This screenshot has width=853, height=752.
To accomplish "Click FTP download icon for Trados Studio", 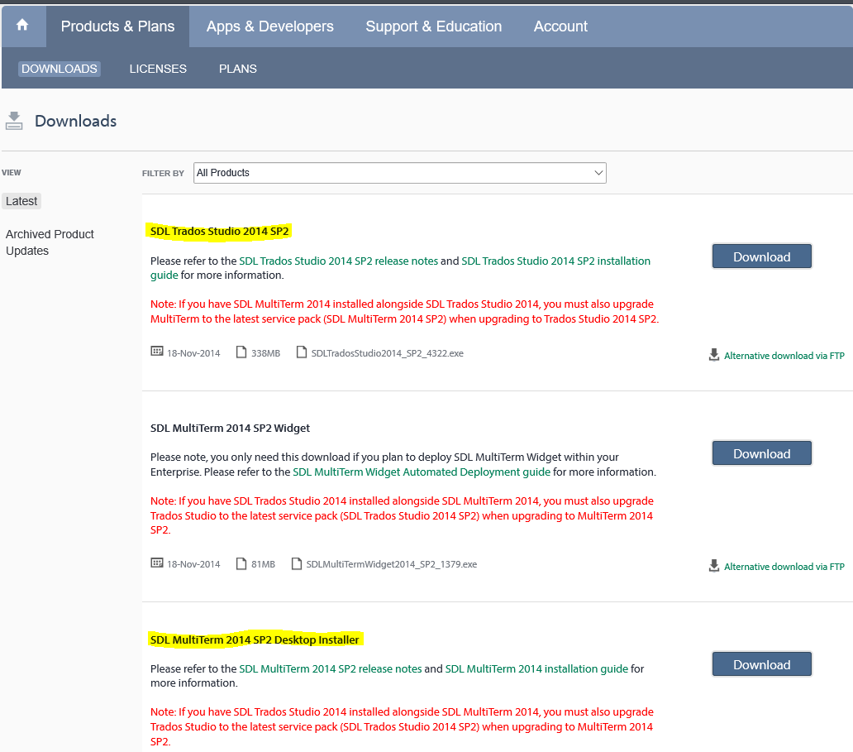I will pyautogui.click(x=714, y=355).
